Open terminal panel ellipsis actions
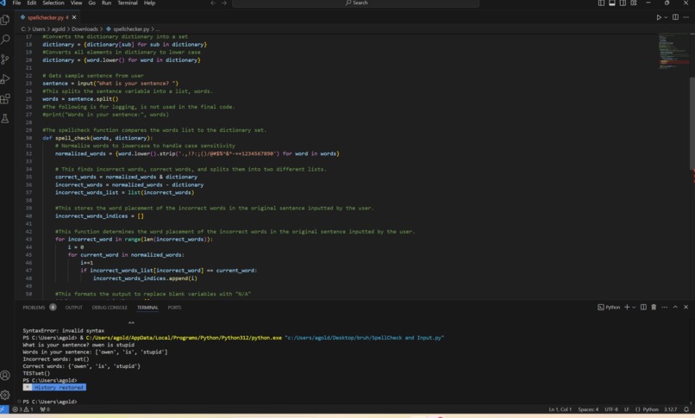 pos(665,308)
